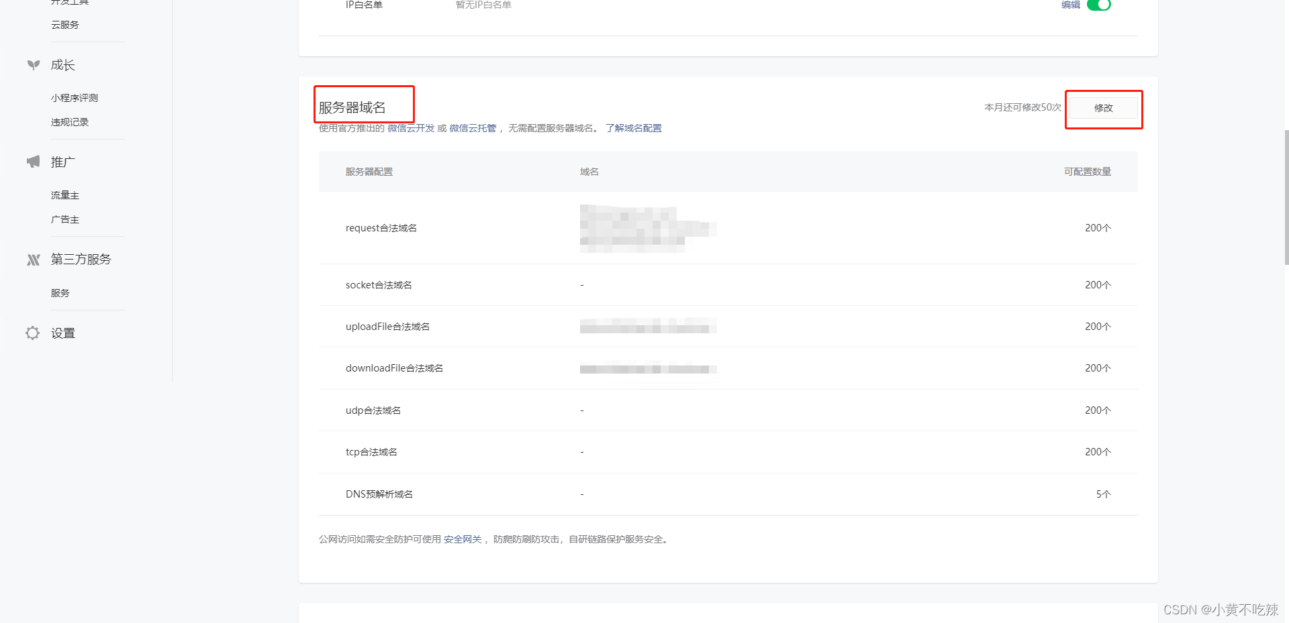Open 服务 under third-party services
This screenshot has width=1289, height=623.
60,293
